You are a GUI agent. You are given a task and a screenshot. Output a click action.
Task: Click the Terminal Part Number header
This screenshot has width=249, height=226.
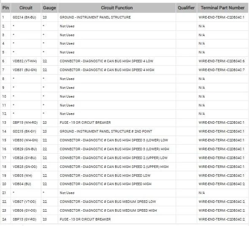[x=222, y=8]
